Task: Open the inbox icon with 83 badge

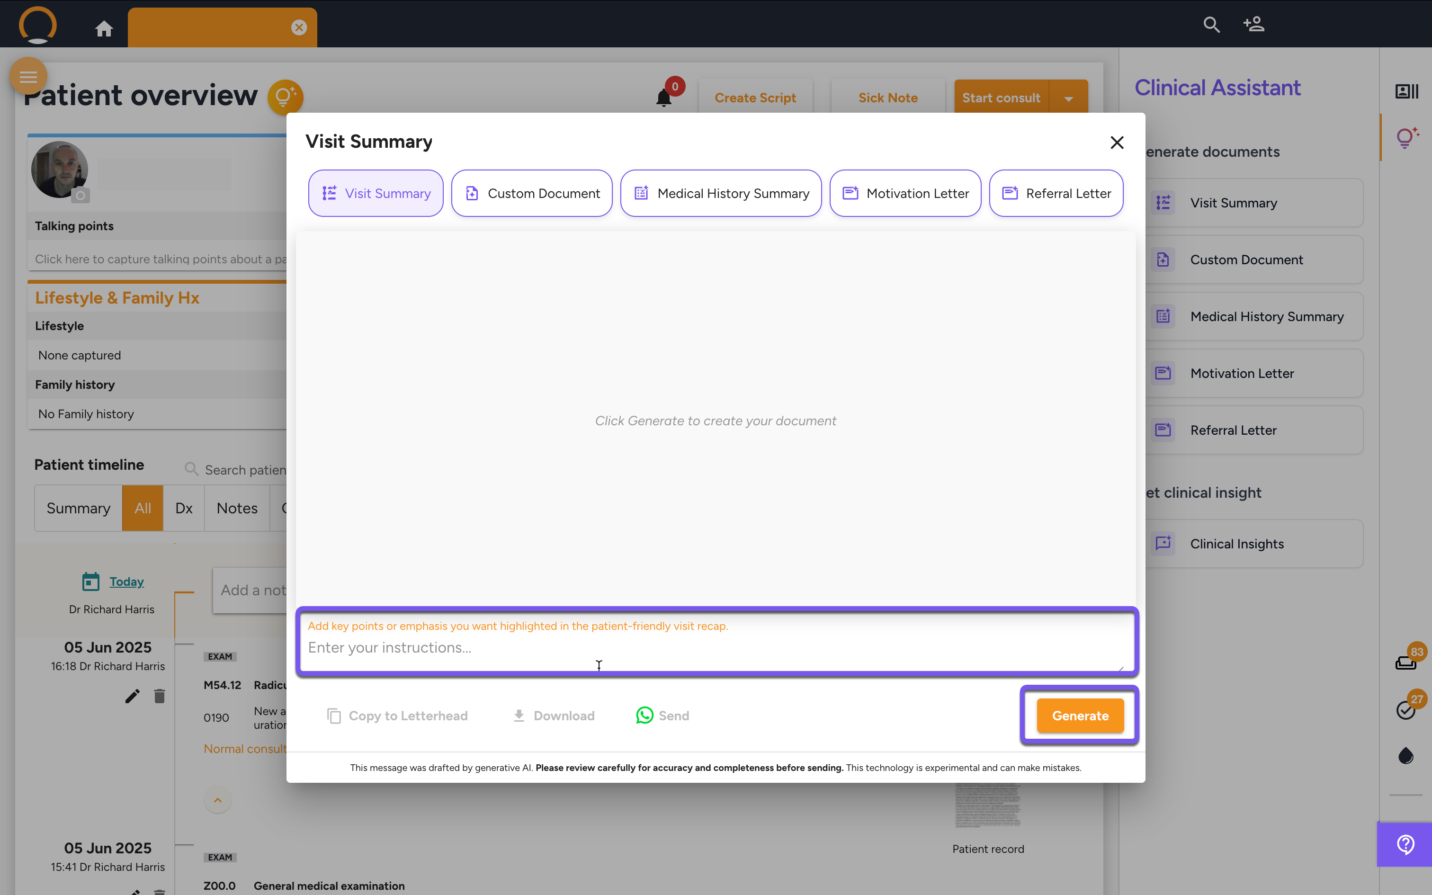Action: (1405, 662)
